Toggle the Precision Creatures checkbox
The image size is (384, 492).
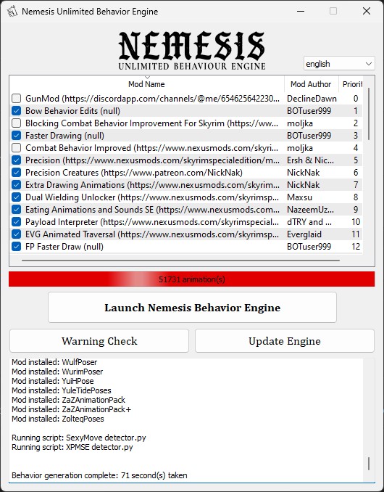[16, 172]
